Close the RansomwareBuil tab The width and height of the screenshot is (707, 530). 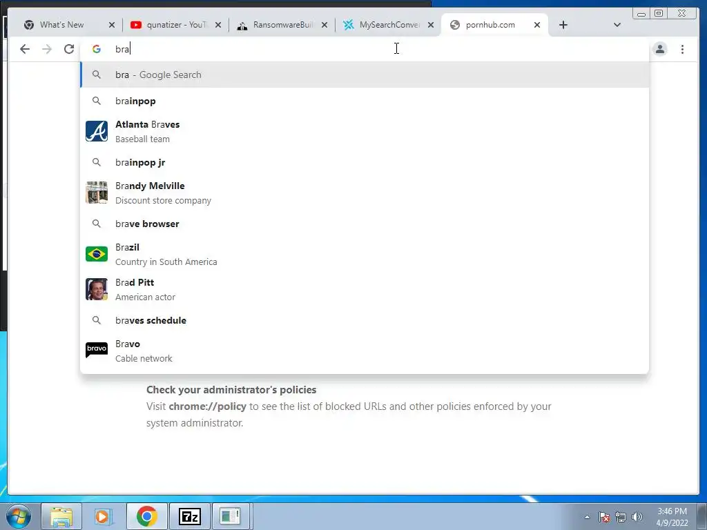[x=325, y=26]
